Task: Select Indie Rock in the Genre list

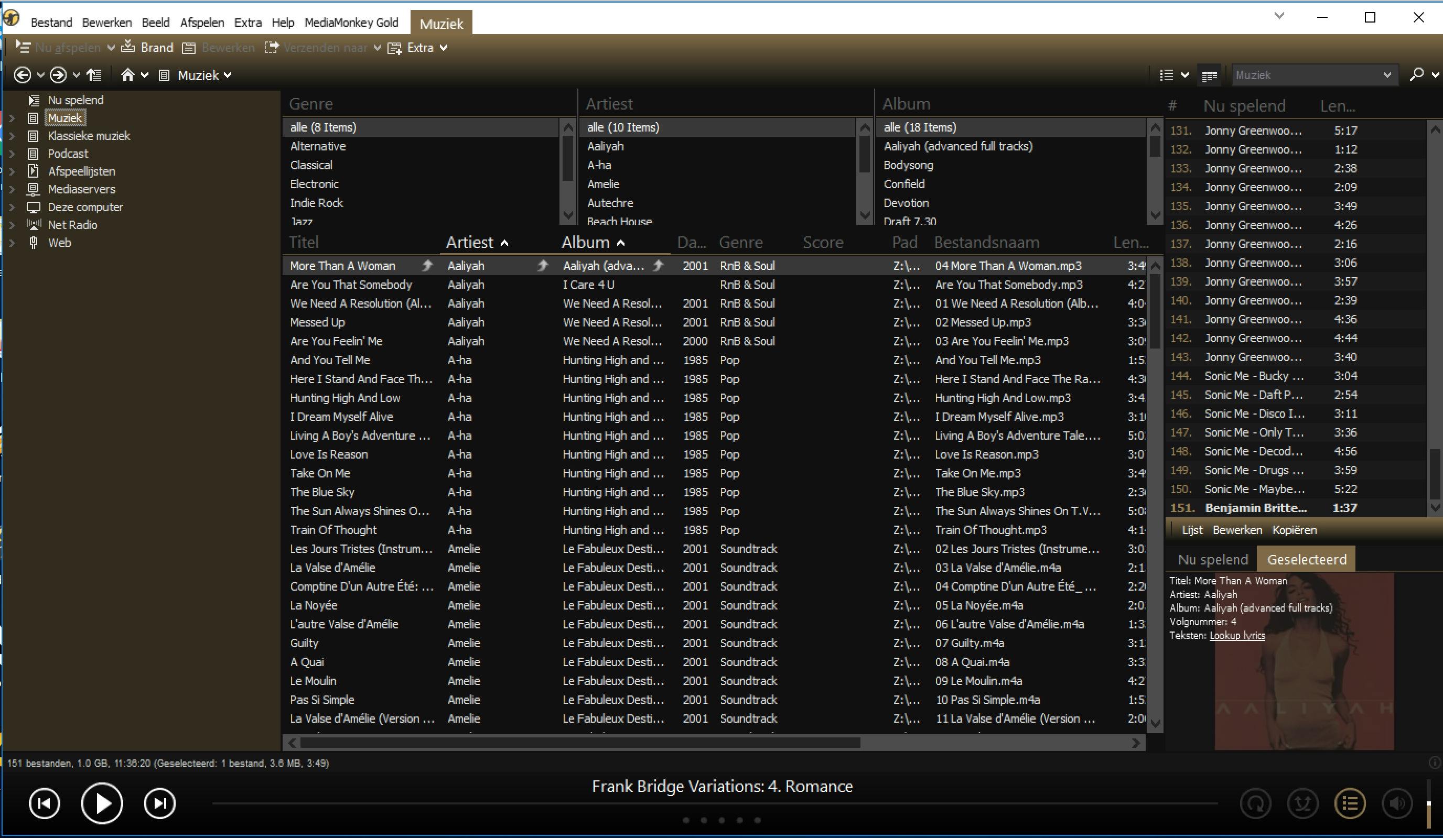Action: 316,203
